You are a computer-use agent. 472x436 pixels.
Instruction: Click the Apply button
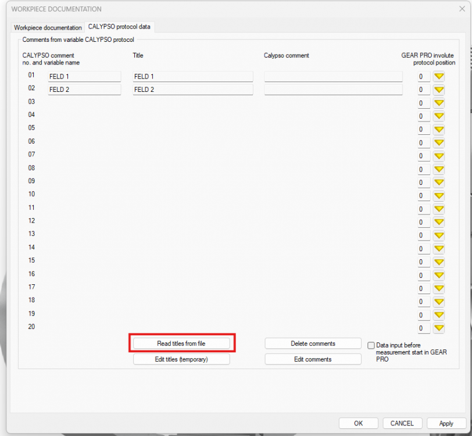point(446,423)
